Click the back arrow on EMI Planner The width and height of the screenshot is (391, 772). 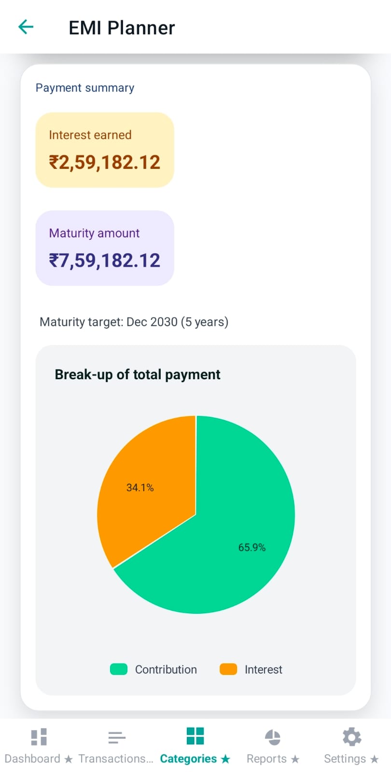(25, 27)
